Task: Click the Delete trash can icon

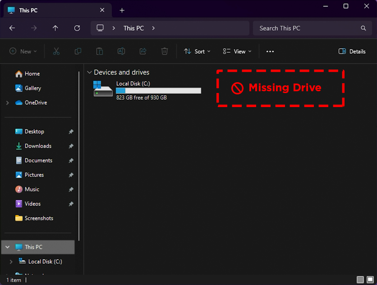Action: [165, 51]
